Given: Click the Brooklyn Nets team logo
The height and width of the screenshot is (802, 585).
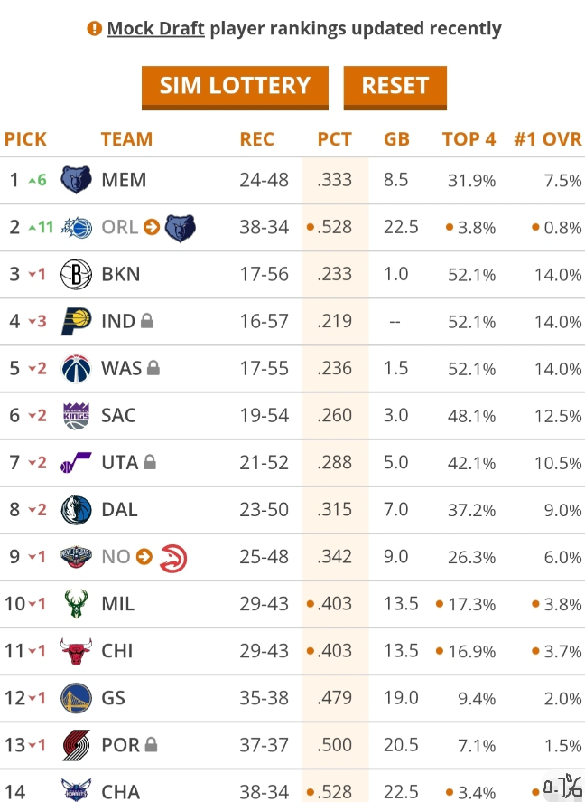Looking at the screenshot, I should click(76, 274).
